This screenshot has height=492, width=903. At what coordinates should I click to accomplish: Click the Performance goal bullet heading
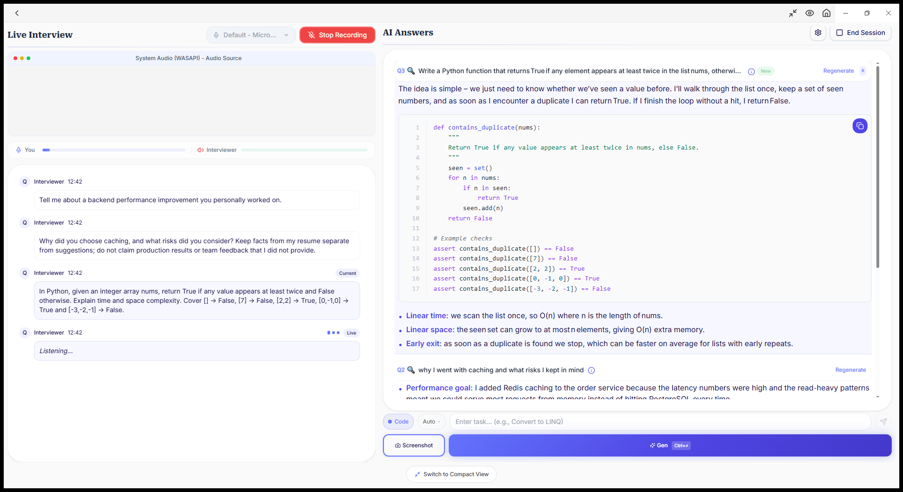click(x=439, y=388)
